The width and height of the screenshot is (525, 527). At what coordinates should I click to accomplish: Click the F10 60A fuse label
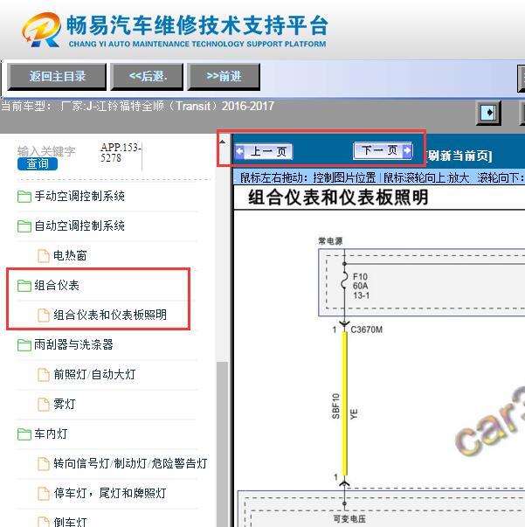(x=361, y=286)
